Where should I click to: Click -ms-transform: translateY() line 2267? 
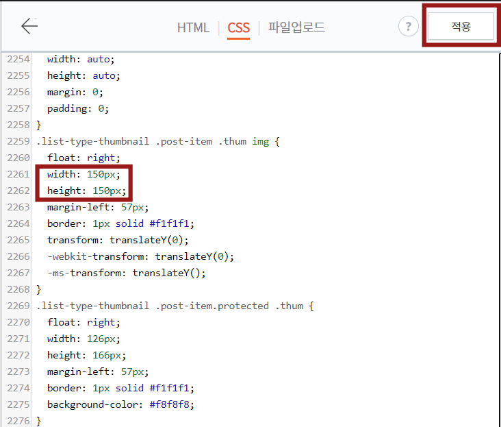point(127,273)
